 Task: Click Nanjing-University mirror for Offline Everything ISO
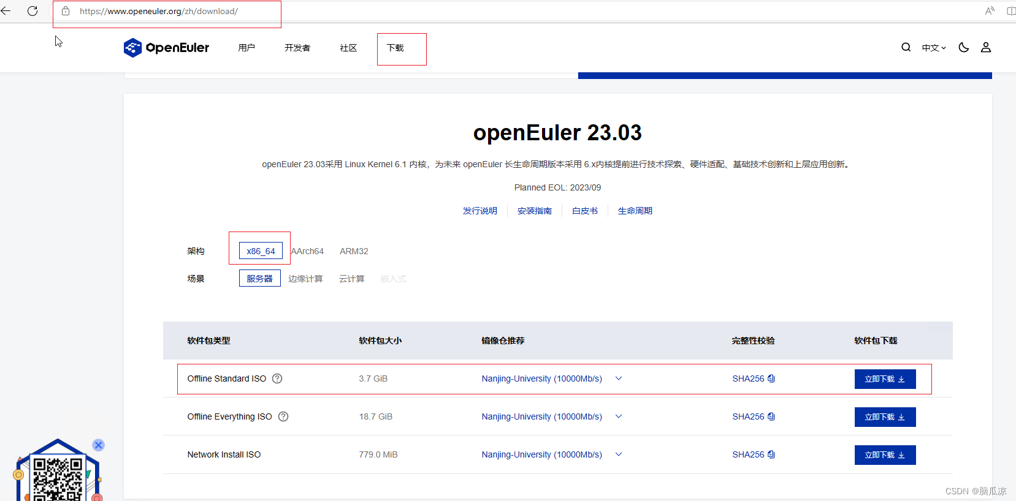(542, 416)
